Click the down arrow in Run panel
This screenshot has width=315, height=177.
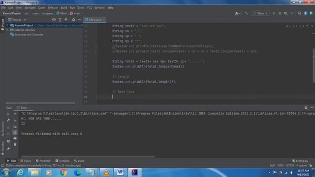click(15, 120)
